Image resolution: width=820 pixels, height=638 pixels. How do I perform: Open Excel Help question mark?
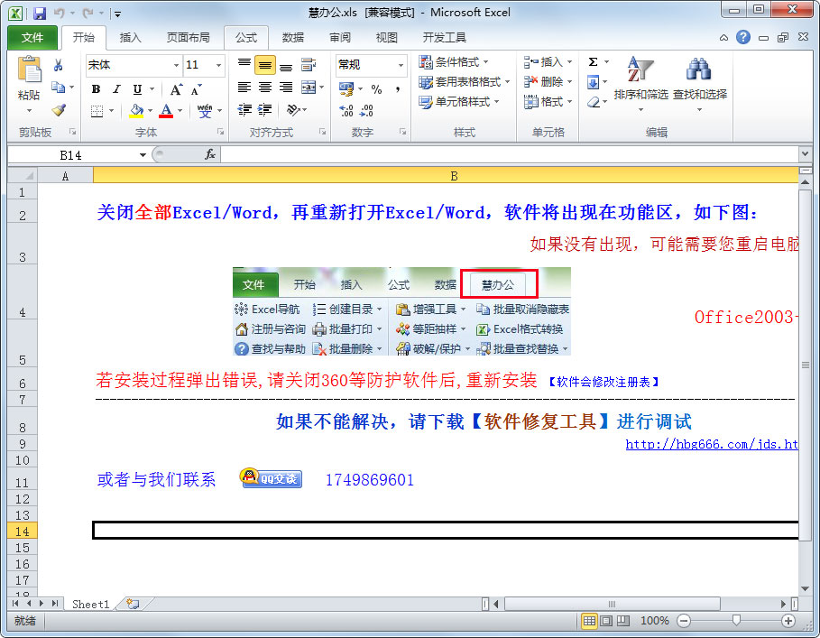tap(743, 37)
